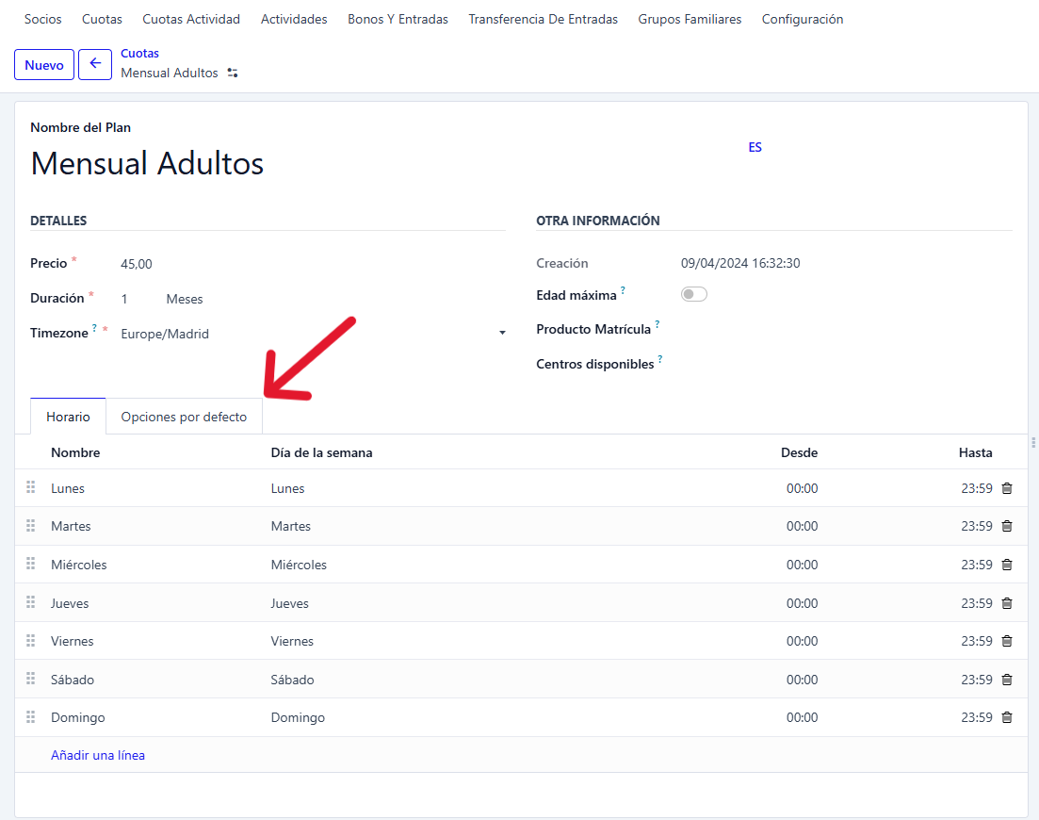The image size is (1039, 820).
Task: Expand the Timezone dropdown arrow
Action: pyautogui.click(x=502, y=334)
